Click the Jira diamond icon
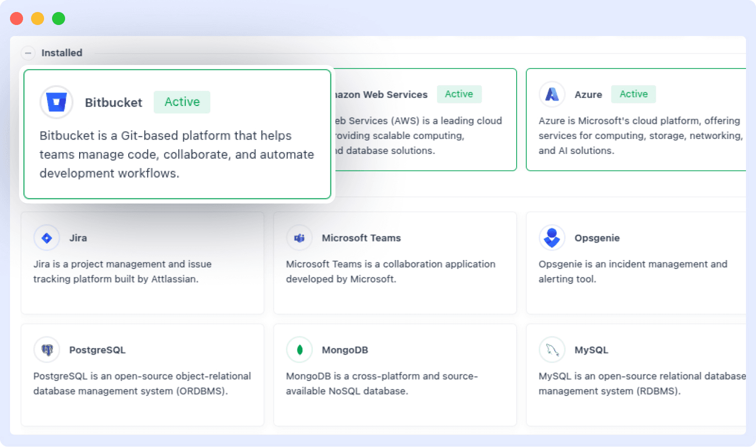 tap(47, 238)
